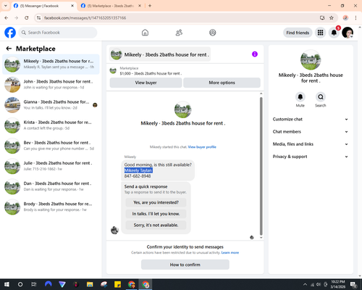Click the volume icon in system tray
The width and height of the screenshot is (362, 290).
point(319,284)
